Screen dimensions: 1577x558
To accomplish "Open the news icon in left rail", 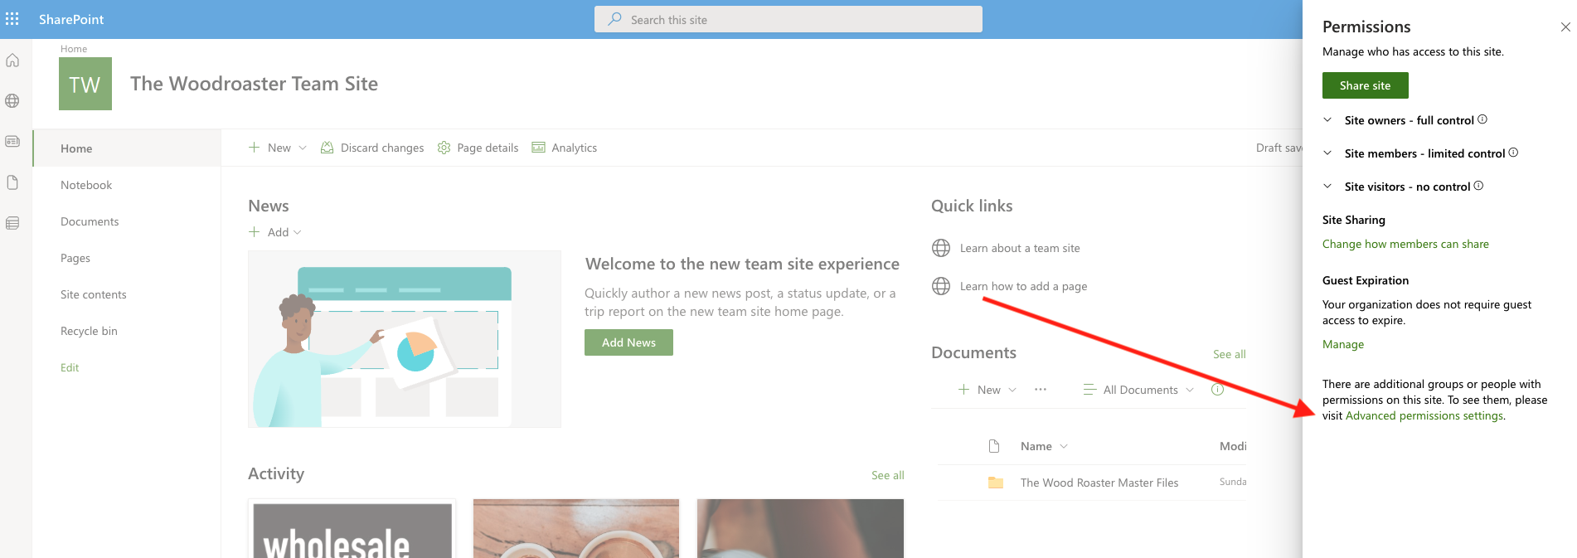I will [12, 142].
